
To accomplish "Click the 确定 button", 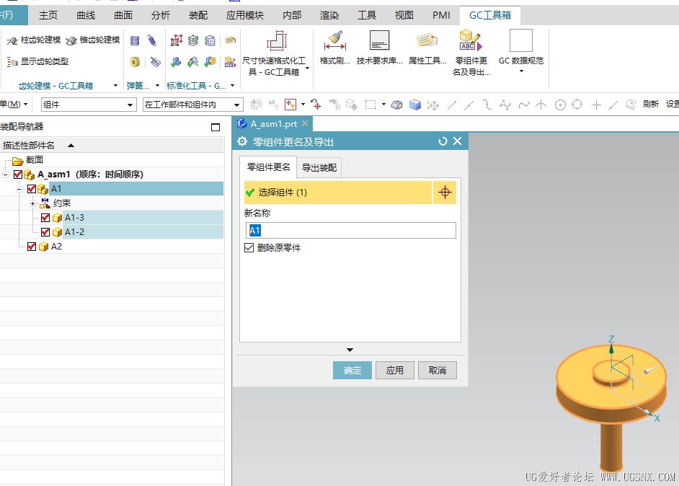I will point(352,371).
